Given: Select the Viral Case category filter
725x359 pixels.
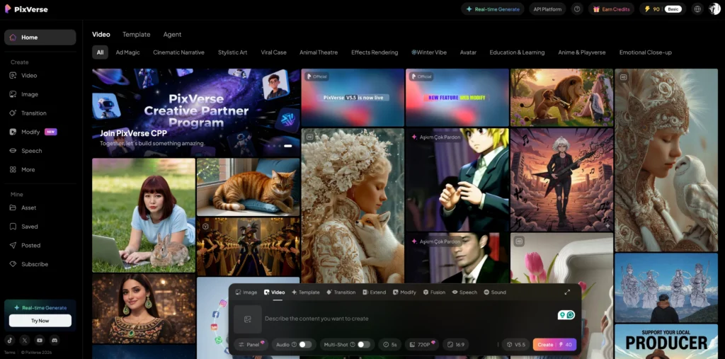Looking at the screenshot, I should tap(274, 52).
